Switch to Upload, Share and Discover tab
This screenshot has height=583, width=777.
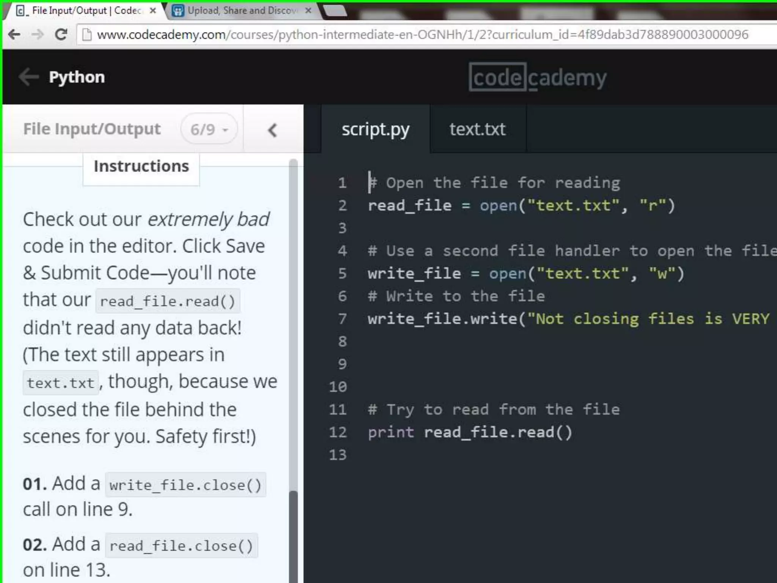[x=243, y=11]
